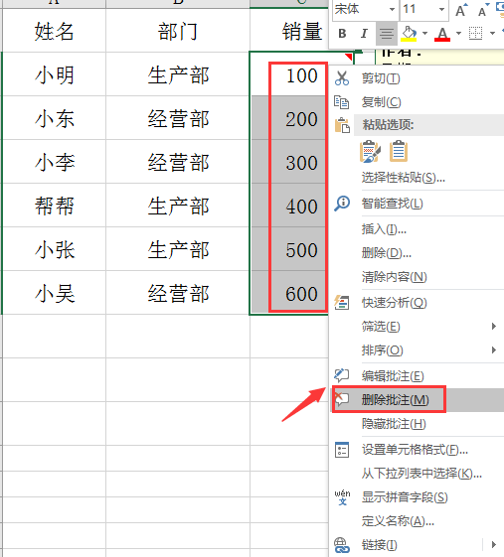Select the cell with name 小东
The height and width of the screenshot is (557, 504).
click(x=54, y=118)
